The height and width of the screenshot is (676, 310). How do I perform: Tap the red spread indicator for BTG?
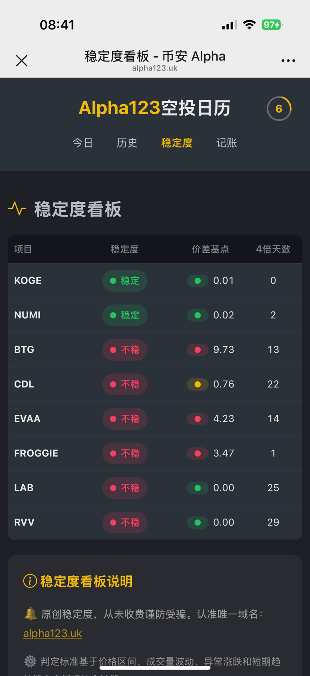198,350
